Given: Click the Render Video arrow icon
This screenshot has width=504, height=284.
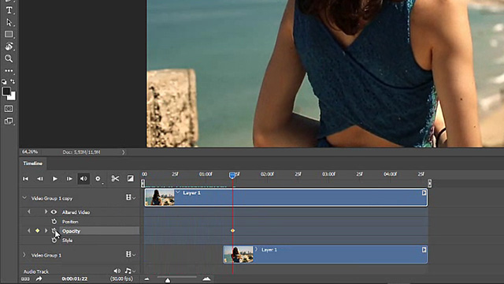Looking at the screenshot, I should [x=39, y=278].
